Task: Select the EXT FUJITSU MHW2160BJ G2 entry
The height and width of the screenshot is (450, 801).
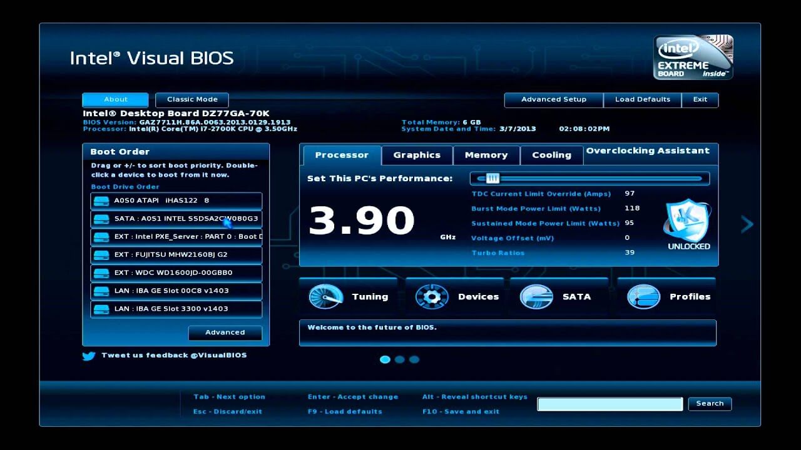Action: tap(176, 255)
